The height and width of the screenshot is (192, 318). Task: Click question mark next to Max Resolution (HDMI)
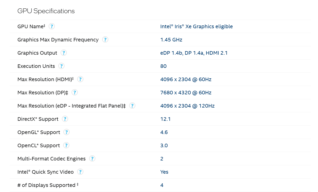(80, 79)
